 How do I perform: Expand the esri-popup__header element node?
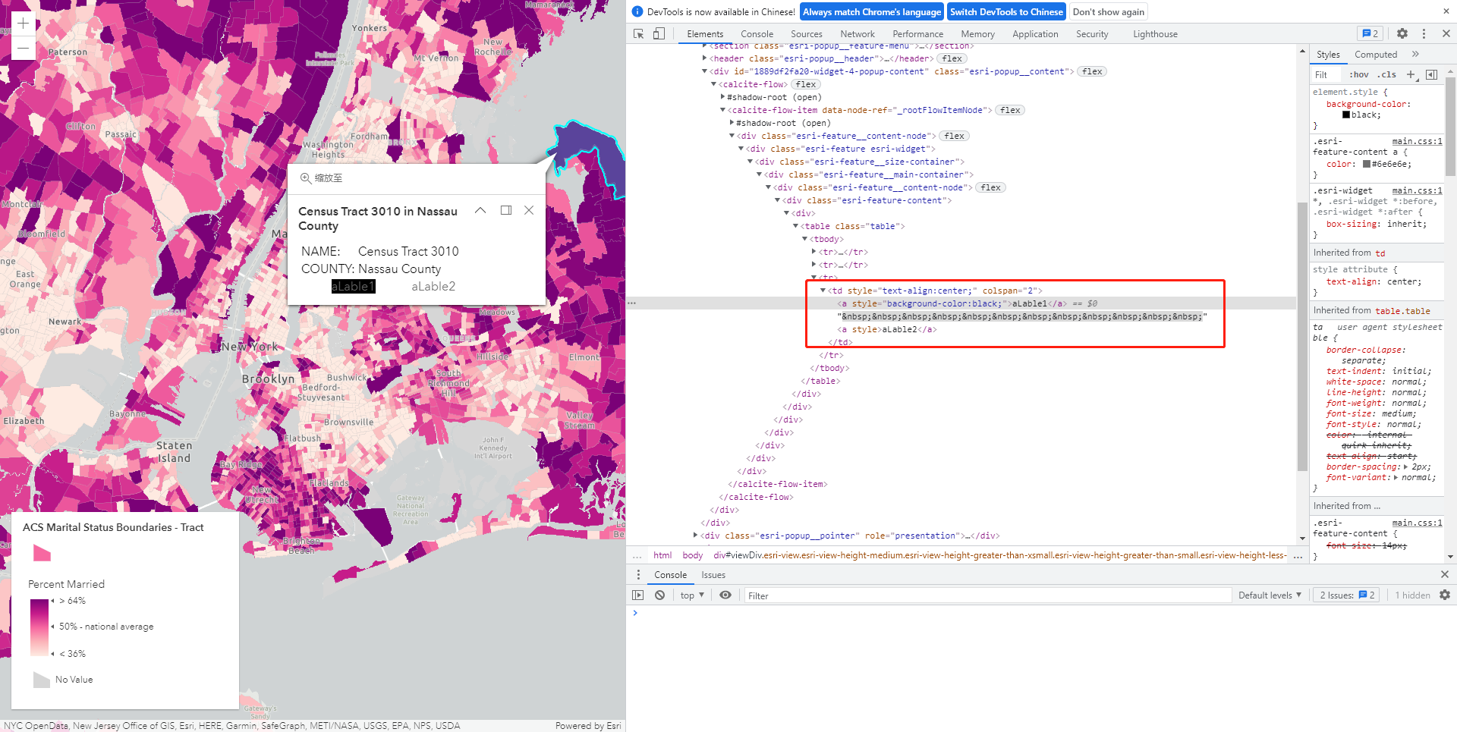point(705,58)
